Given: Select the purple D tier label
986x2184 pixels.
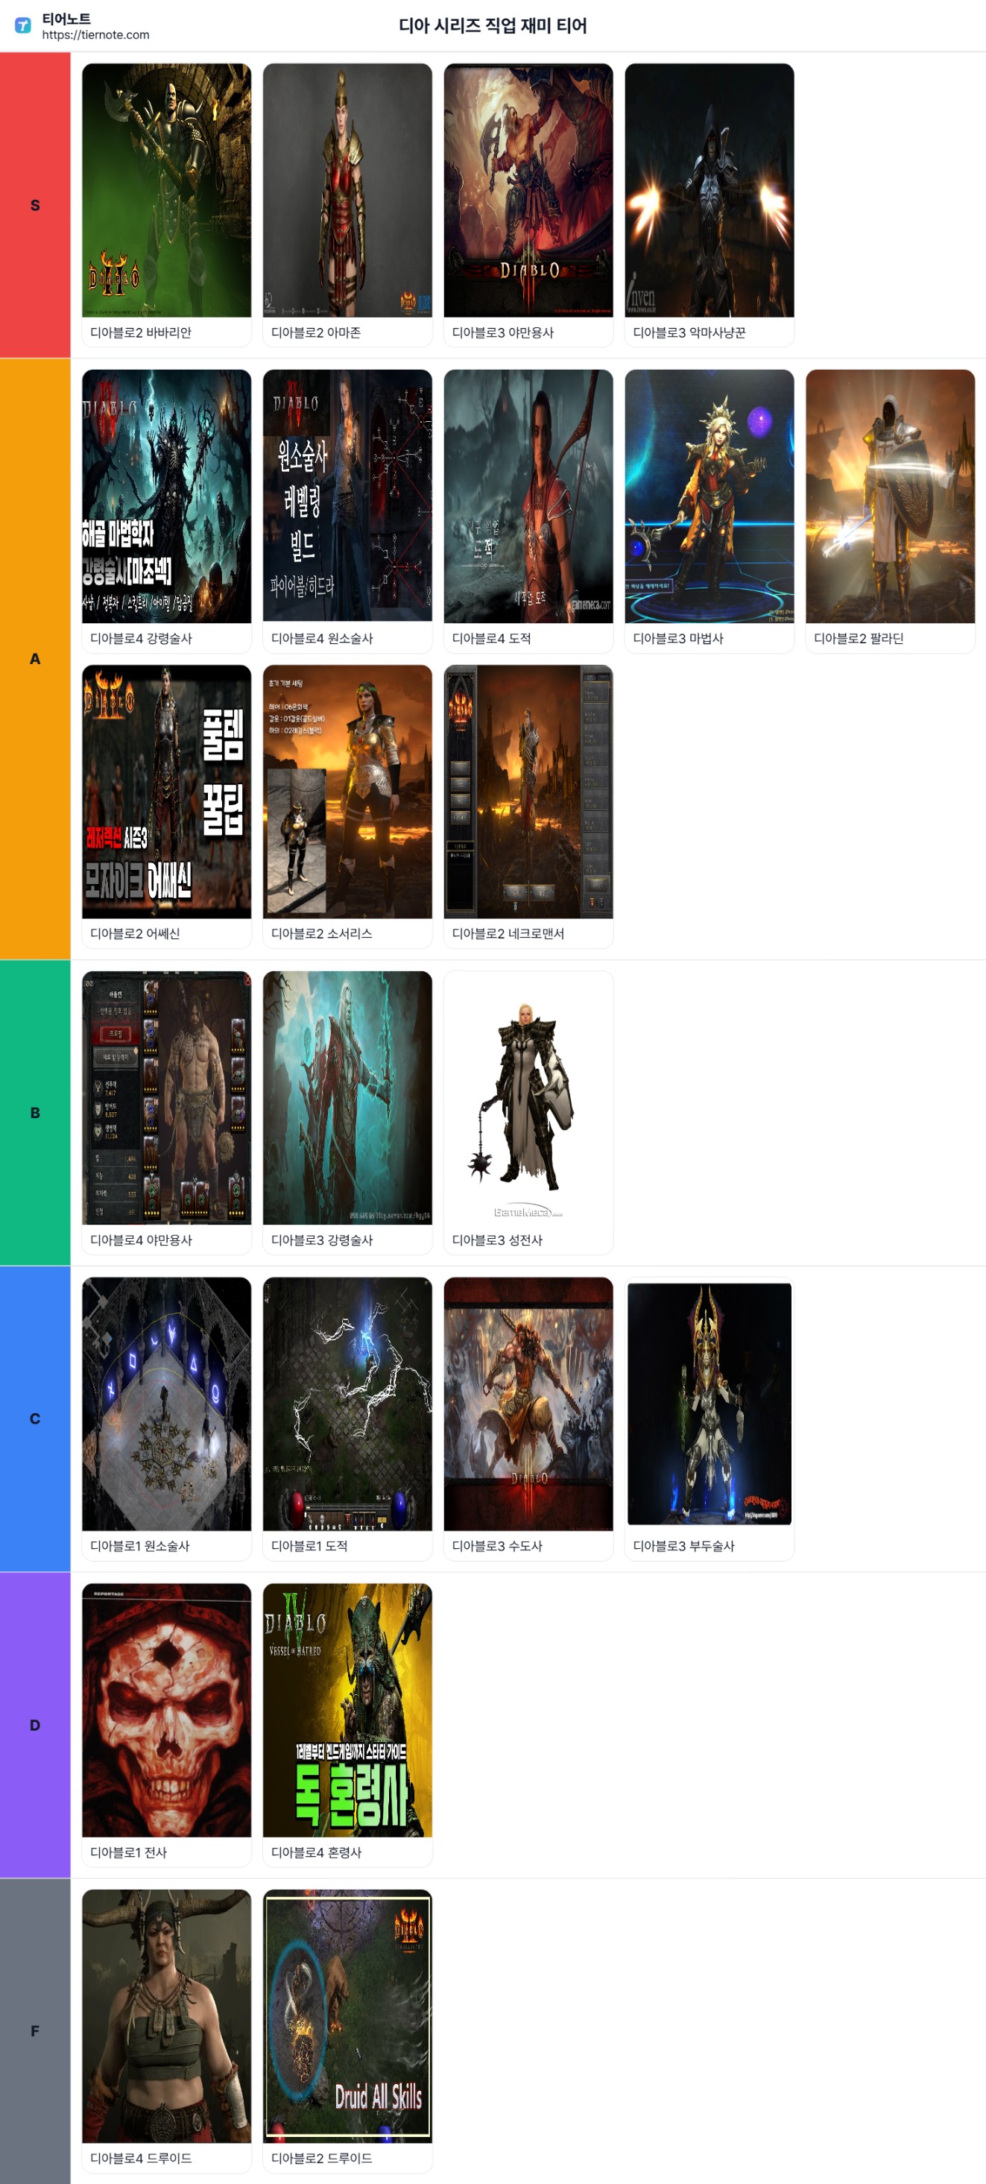Looking at the screenshot, I should (x=35, y=1725).
